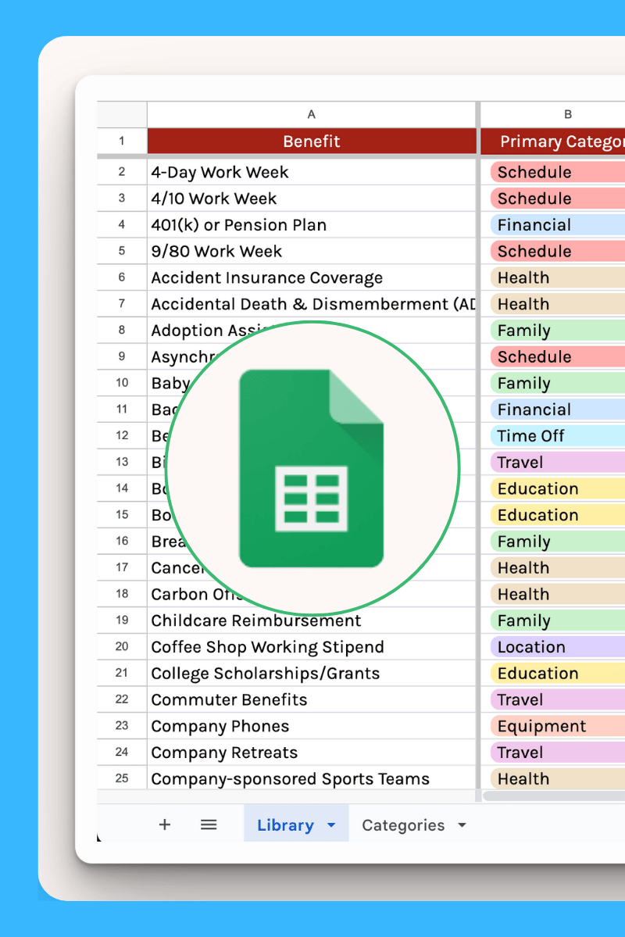Open Family chip in row 19
The width and height of the screenshot is (625, 937).
pyautogui.click(x=558, y=620)
